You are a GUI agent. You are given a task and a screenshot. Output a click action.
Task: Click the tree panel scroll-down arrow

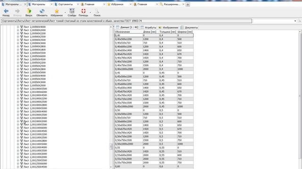click(111, 167)
